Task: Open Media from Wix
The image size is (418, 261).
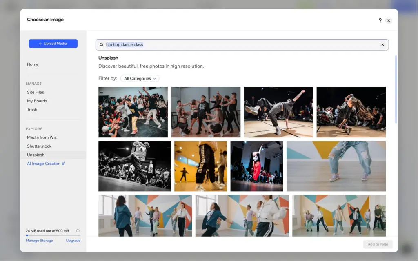Action: pos(42,137)
